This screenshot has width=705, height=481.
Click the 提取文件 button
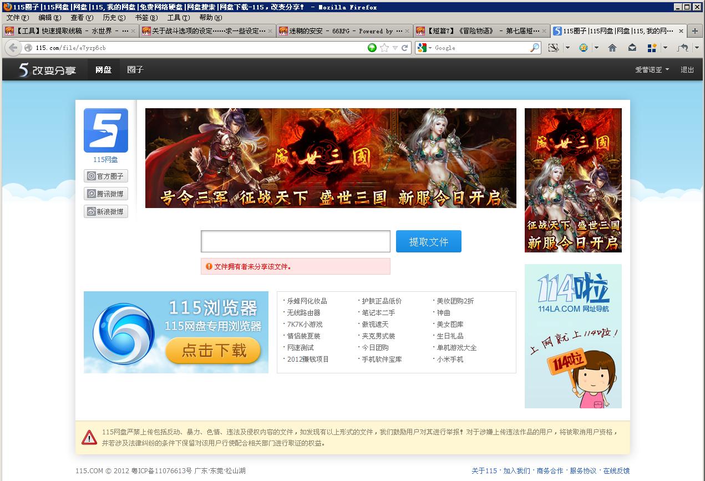point(429,241)
